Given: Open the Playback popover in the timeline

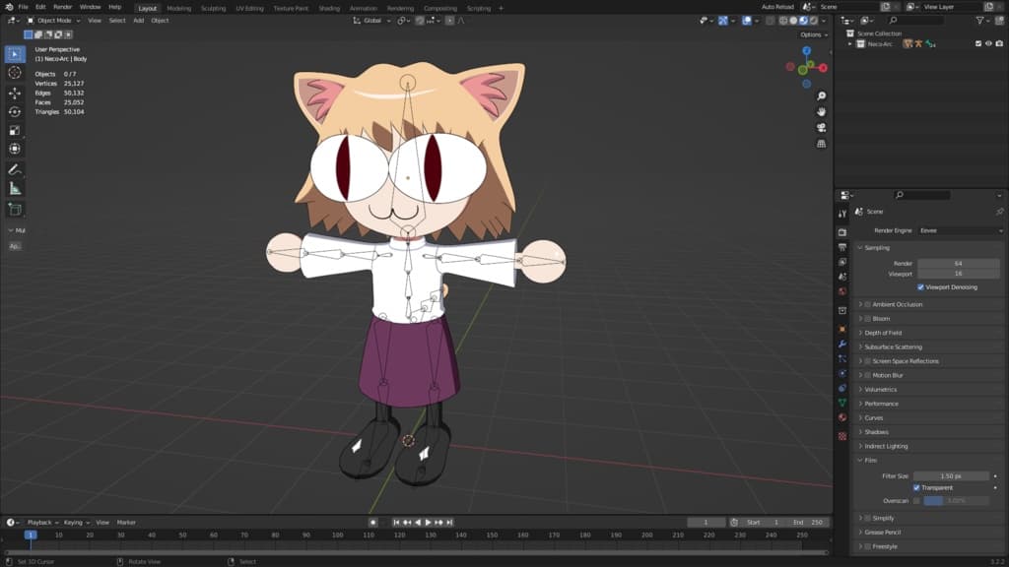Looking at the screenshot, I should pyautogui.click(x=41, y=523).
